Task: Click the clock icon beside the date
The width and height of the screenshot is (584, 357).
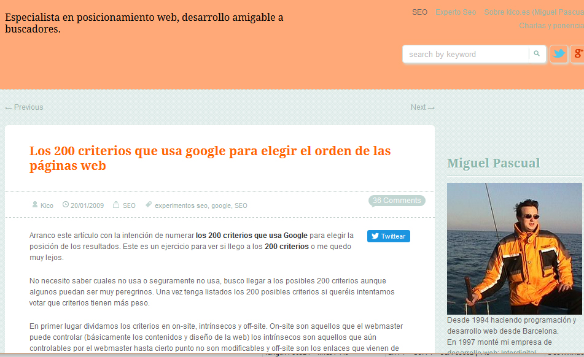Action: point(66,204)
